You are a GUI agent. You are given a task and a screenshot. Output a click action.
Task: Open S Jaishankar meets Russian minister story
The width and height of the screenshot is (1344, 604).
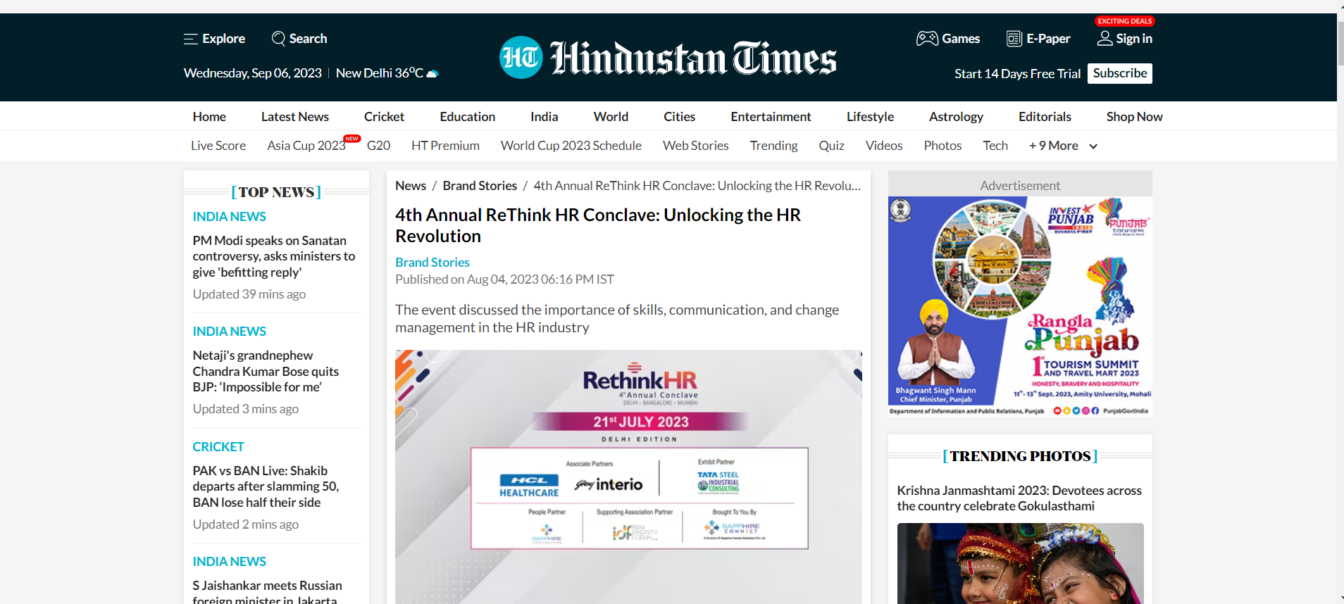click(268, 591)
